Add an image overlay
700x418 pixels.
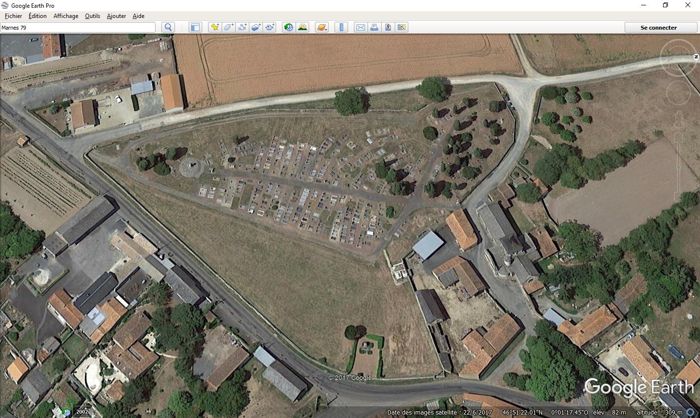(x=256, y=27)
